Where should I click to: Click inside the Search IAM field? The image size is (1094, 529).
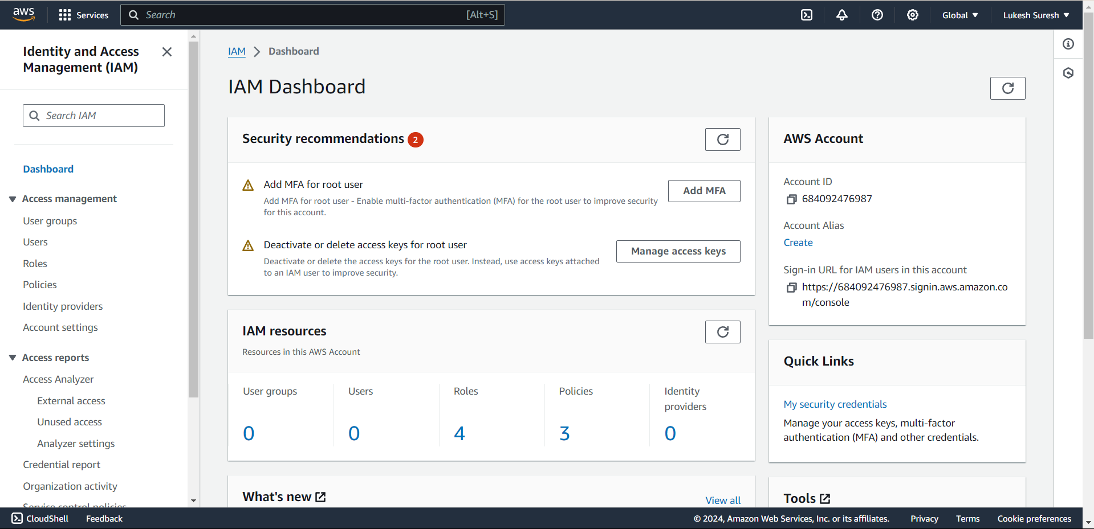[x=93, y=115]
